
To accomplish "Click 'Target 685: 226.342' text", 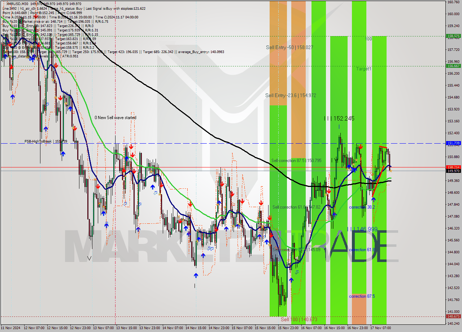I will click(x=159, y=52).
